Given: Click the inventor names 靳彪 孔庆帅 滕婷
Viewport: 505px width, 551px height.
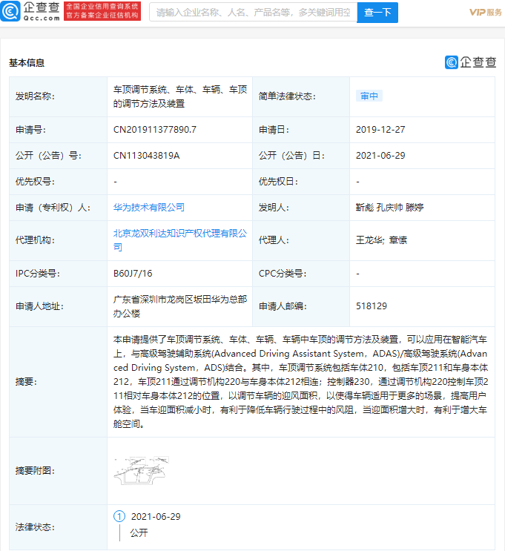Looking at the screenshot, I should [389, 208].
